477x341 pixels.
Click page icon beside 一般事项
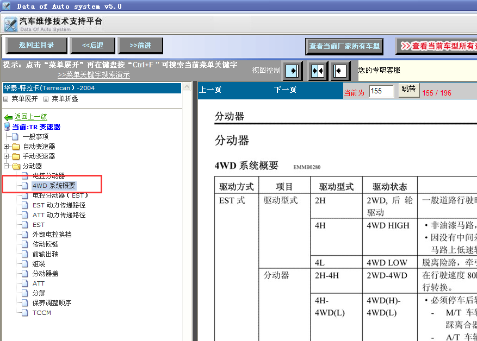coord(15,137)
